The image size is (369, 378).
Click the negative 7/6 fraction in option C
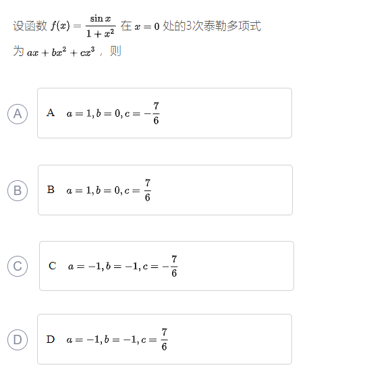pyautogui.click(x=170, y=266)
